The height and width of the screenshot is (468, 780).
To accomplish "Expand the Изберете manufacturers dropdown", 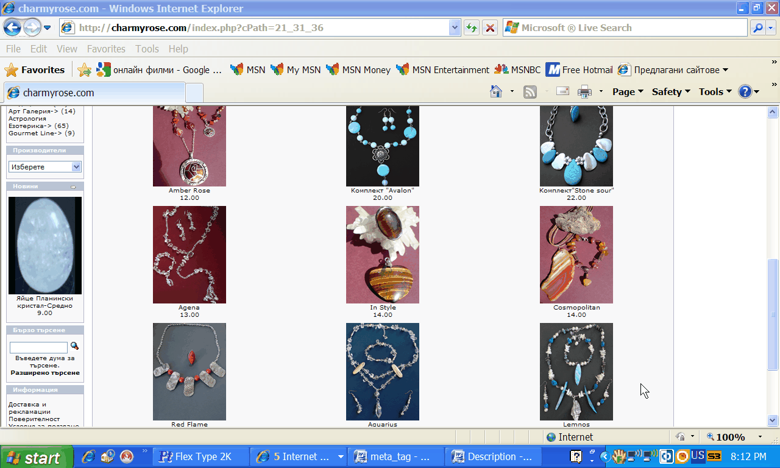I will [x=76, y=167].
